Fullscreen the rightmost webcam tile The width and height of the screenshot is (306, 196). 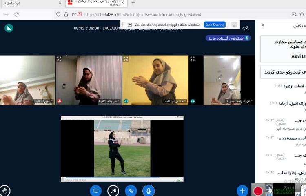pos(193,58)
